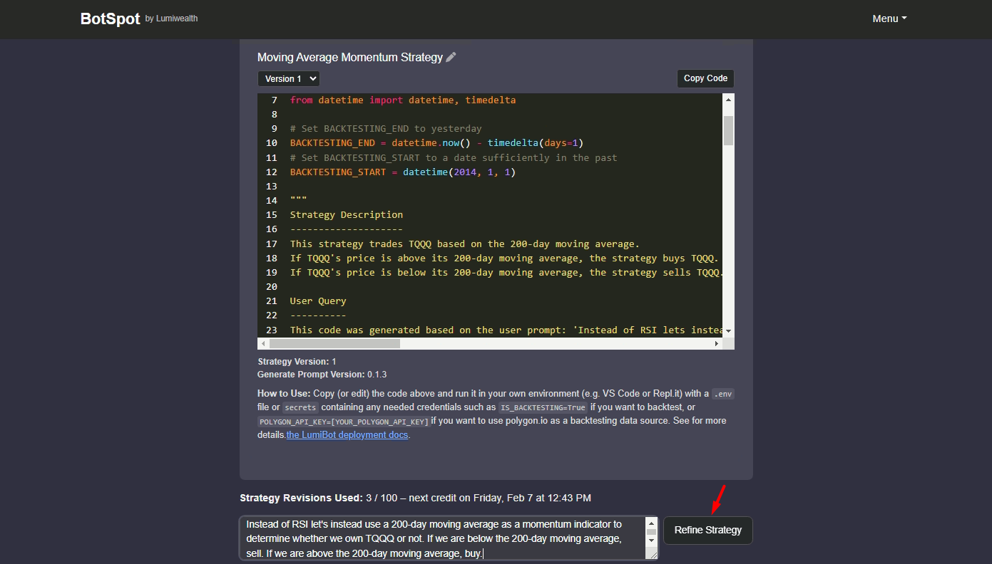Click the code vertical scrollbar up arrow
This screenshot has height=564, width=992.
[728, 99]
